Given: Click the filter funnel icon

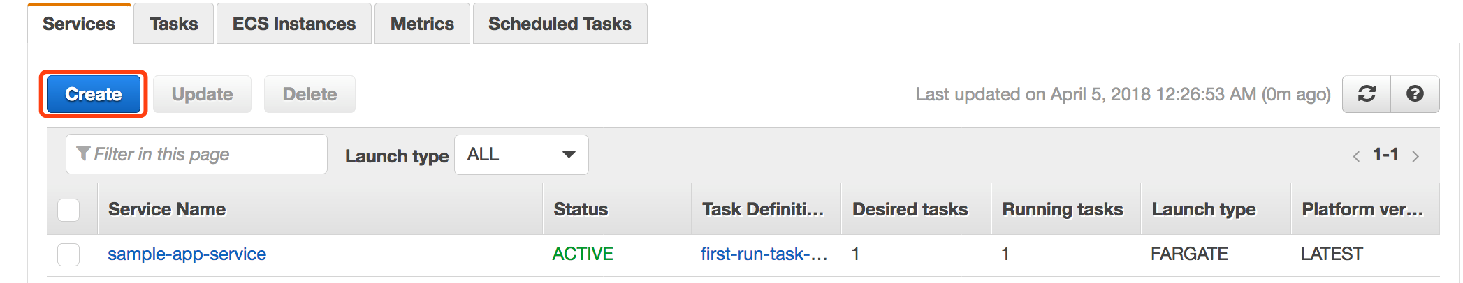Looking at the screenshot, I should (83, 153).
